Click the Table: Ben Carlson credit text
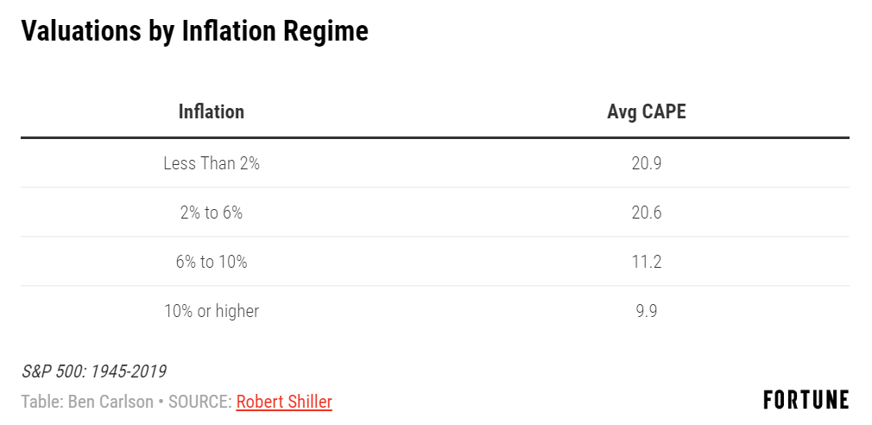872x425 pixels. pyautogui.click(x=87, y=402)
